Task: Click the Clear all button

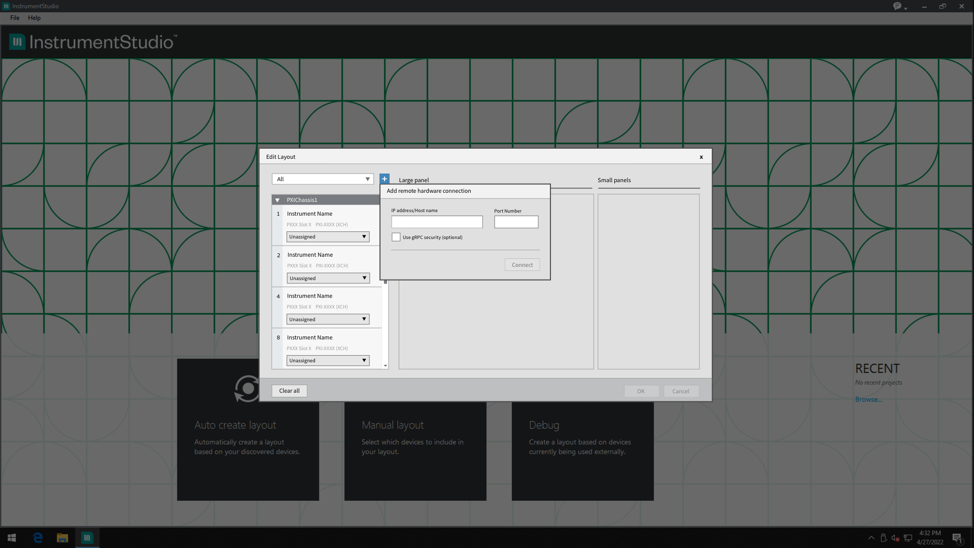Action: [289, 391]
